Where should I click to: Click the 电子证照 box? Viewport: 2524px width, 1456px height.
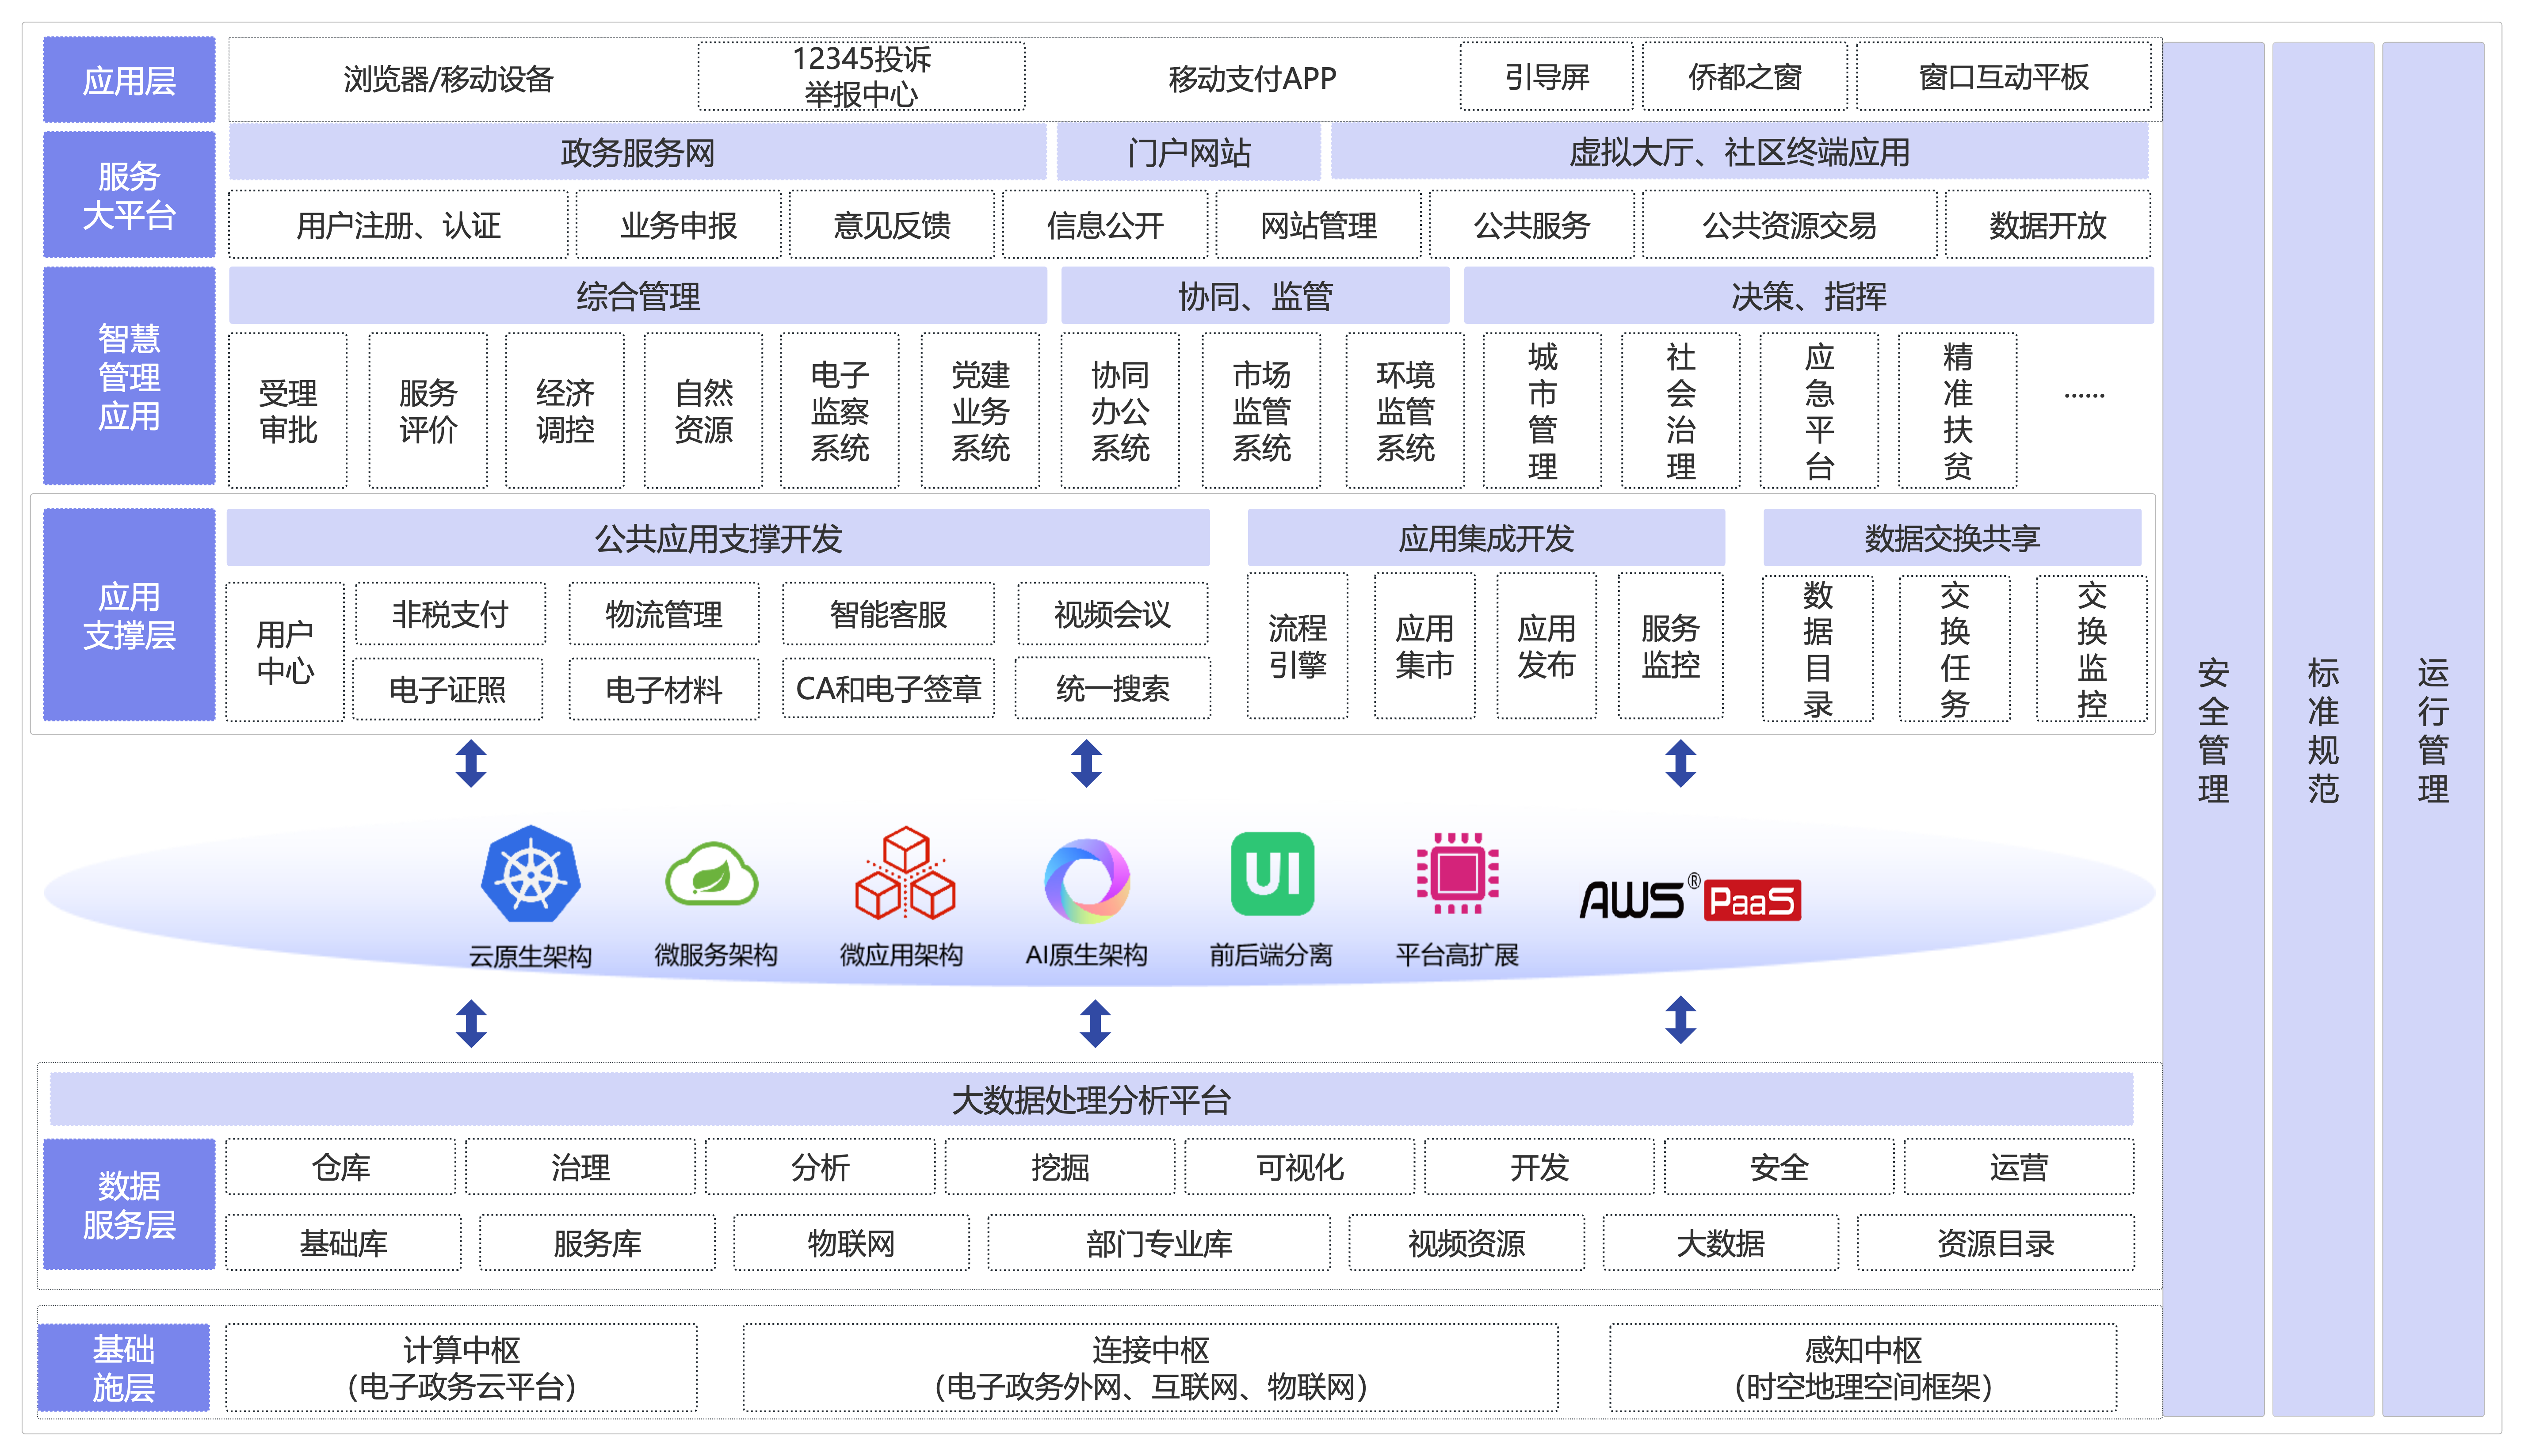coord(448,688)
